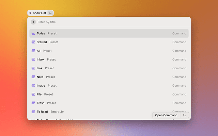218x136 pixels.
Task: Click the Preset subtitle next to Starred
Action: (54, 42)
